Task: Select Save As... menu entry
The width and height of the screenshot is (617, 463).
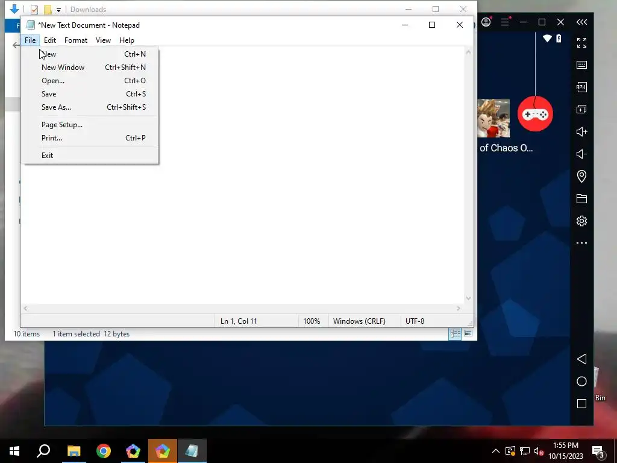Action: coord(91,107)
